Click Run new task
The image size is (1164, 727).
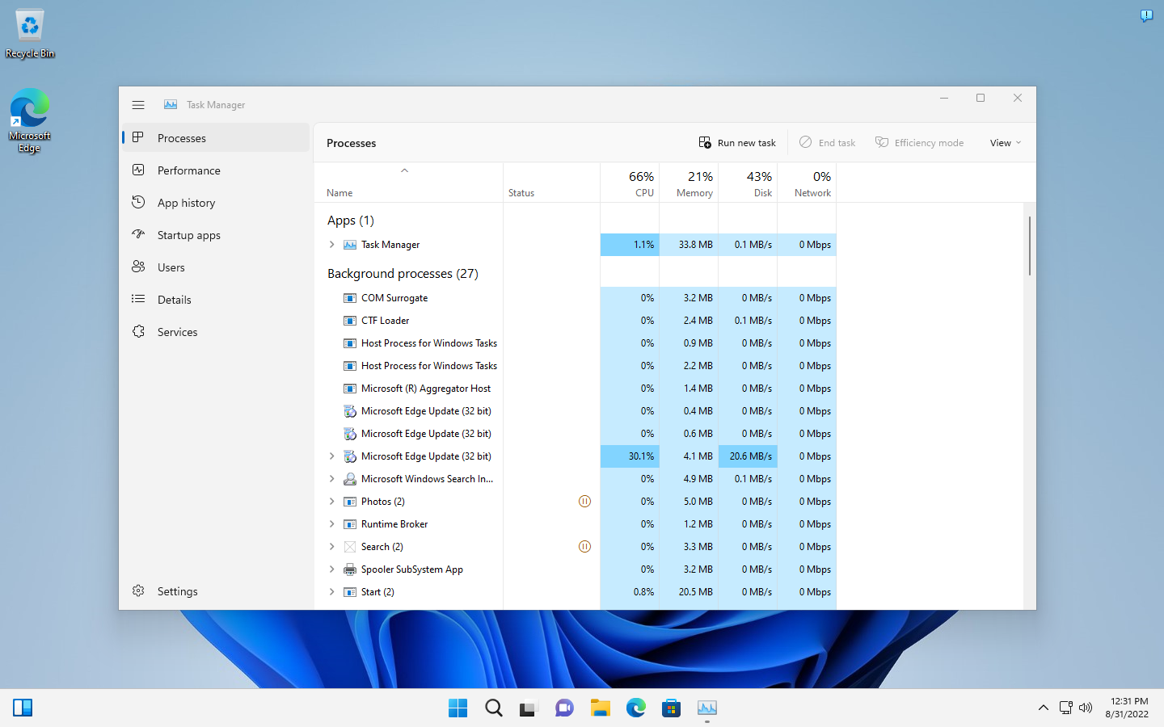(736, 142)
